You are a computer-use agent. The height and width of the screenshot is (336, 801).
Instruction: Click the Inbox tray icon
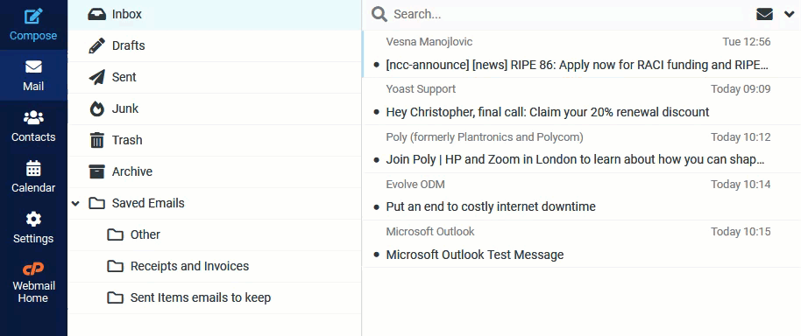point(96,14)
